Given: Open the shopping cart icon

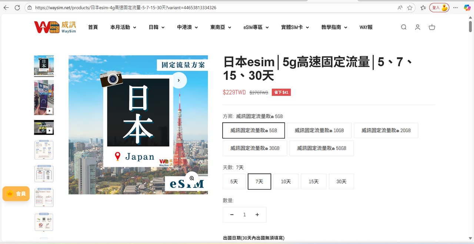Looking at the screenshot, I should 432,27.
